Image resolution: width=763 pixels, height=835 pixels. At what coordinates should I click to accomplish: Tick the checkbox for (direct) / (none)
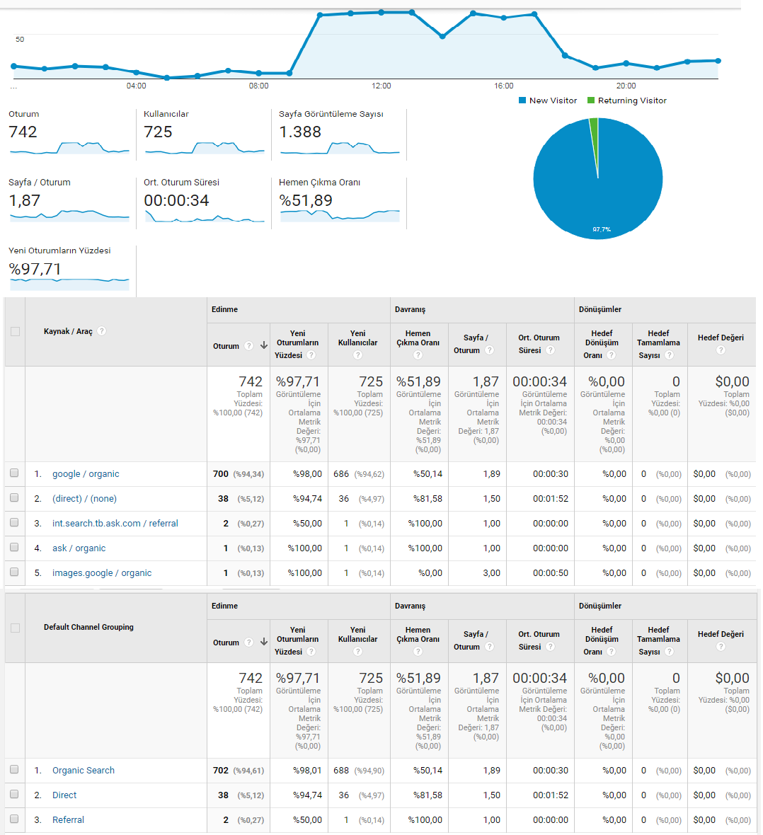14,497
